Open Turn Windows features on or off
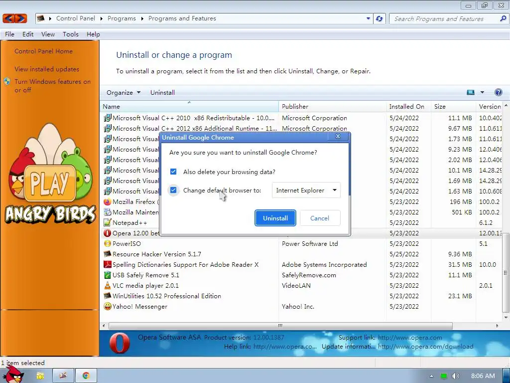Image resolution: width=510 pixels, height=383 pixels. tap(52, 86)
